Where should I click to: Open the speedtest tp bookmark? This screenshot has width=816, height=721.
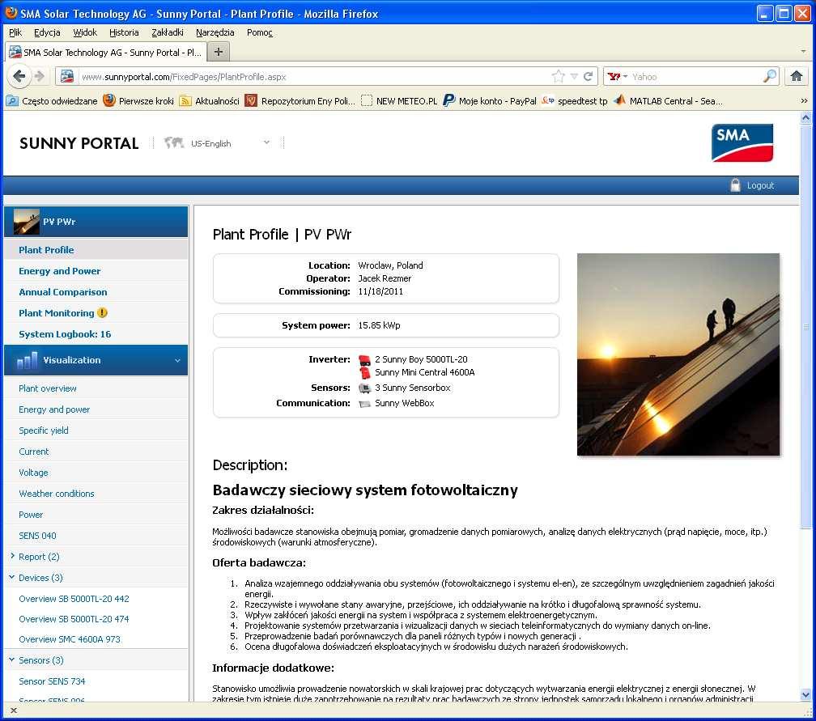pos(575,101)
